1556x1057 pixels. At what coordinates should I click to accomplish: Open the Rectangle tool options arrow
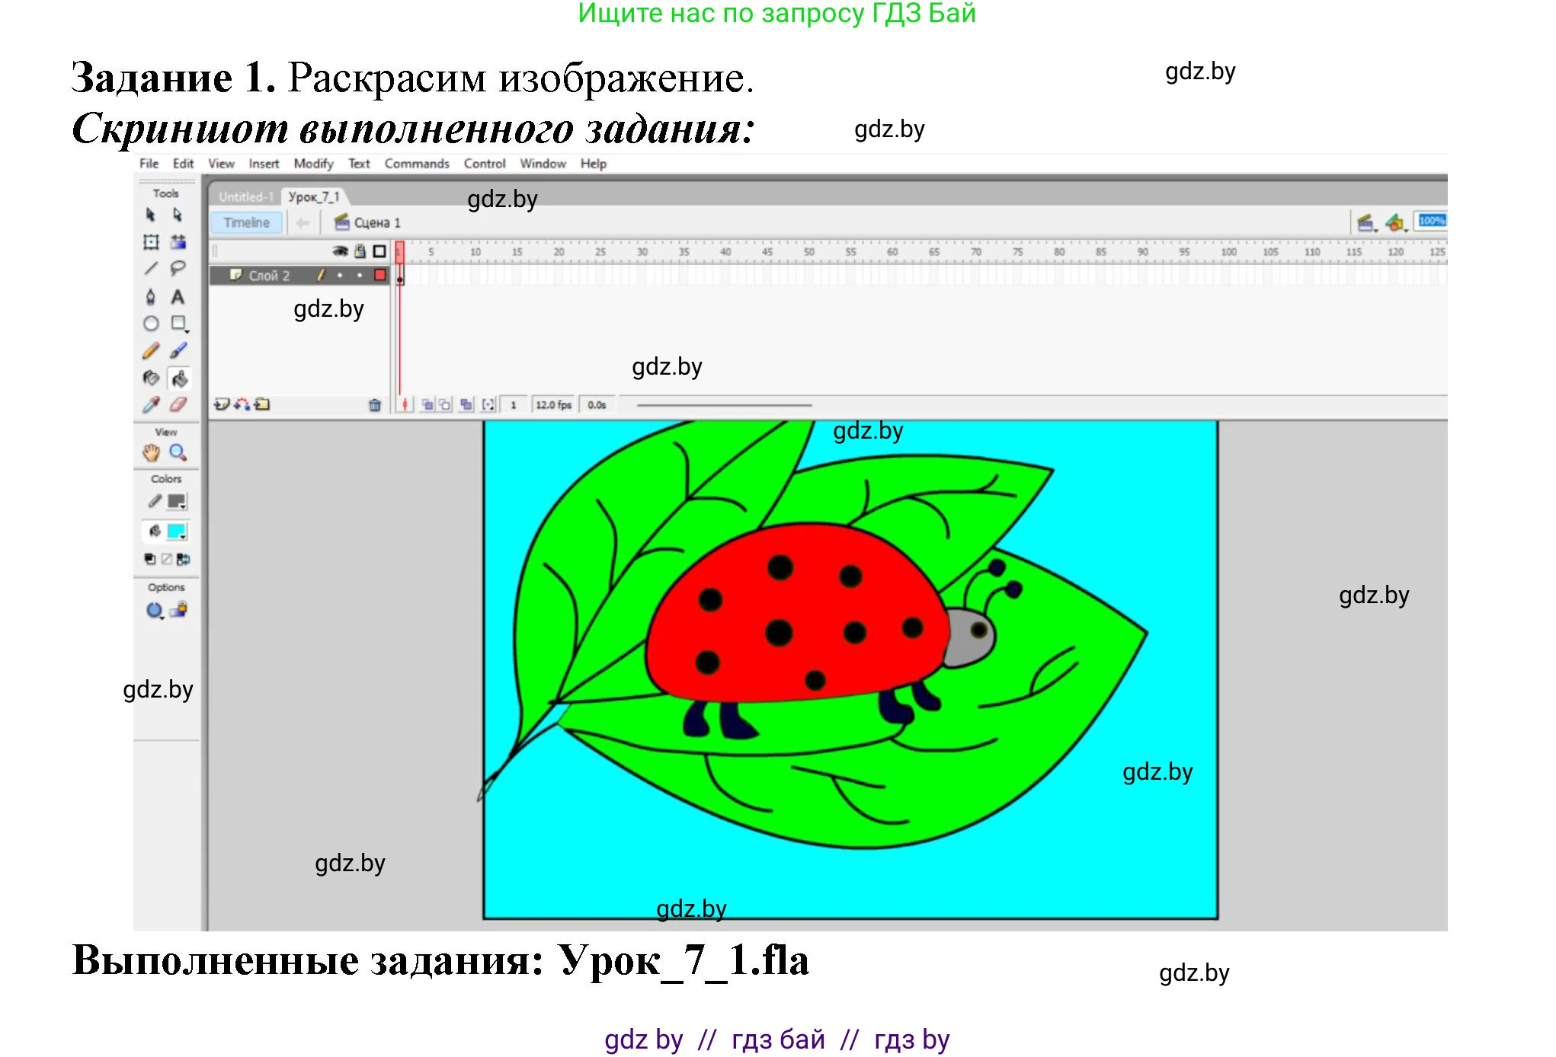tap(187, 331)
